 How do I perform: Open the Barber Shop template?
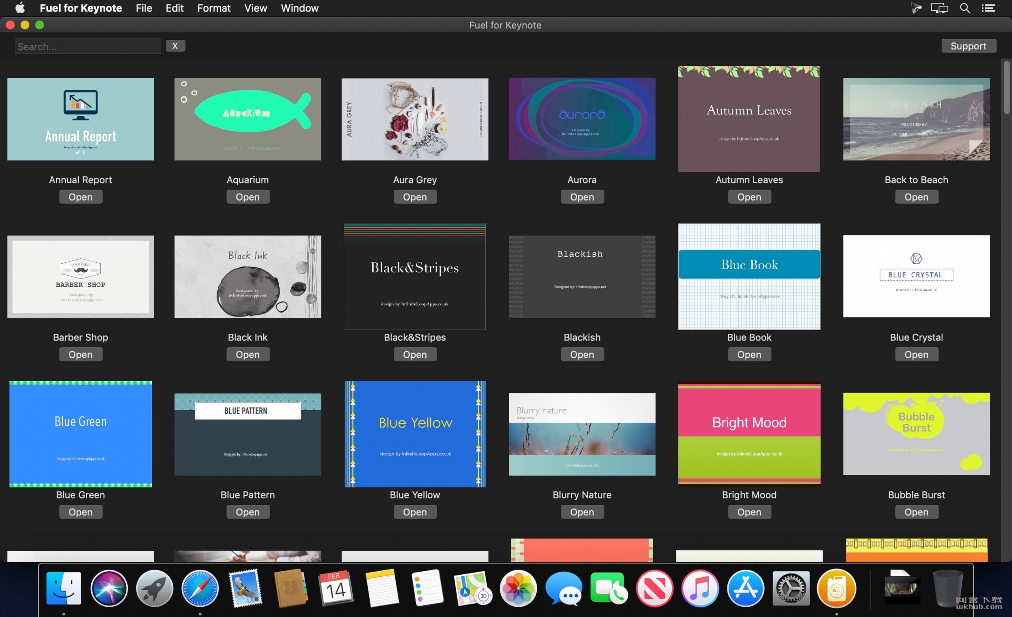tap(81, 355)
